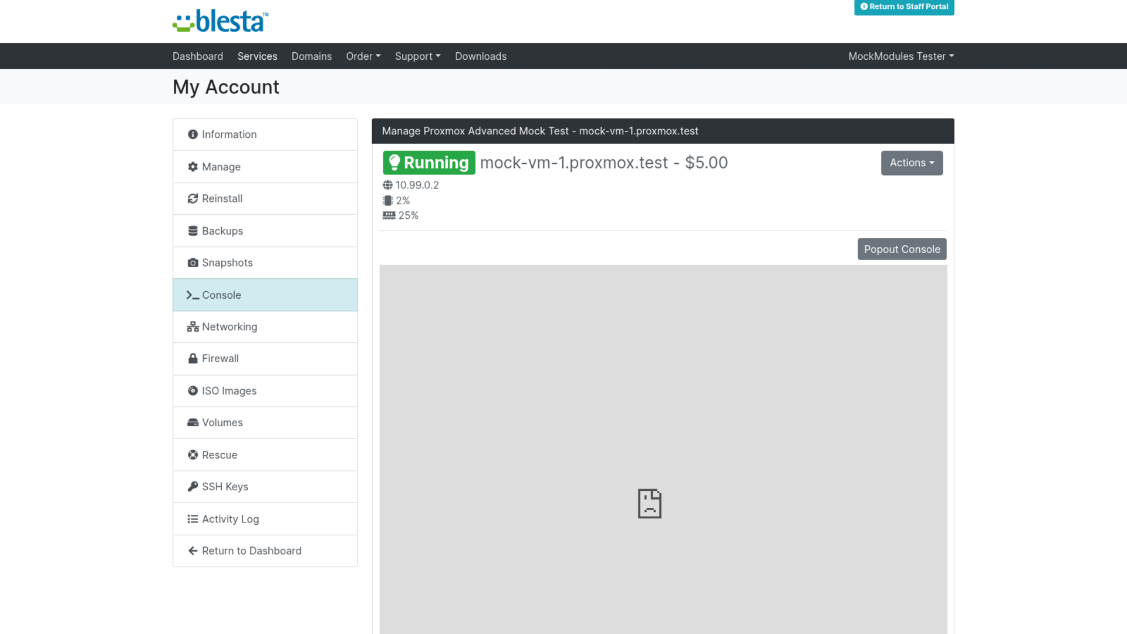Screen dimensions: 1127x634
Task: Click the Information circle icon in sidebar
Action: click(x=193, y=134)
